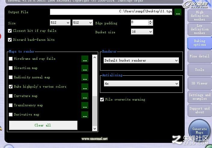Image resolution: width=212 pixels, height=148 pixels.
Task: Click Edge padding value field
Action: (x=140, y=23)
